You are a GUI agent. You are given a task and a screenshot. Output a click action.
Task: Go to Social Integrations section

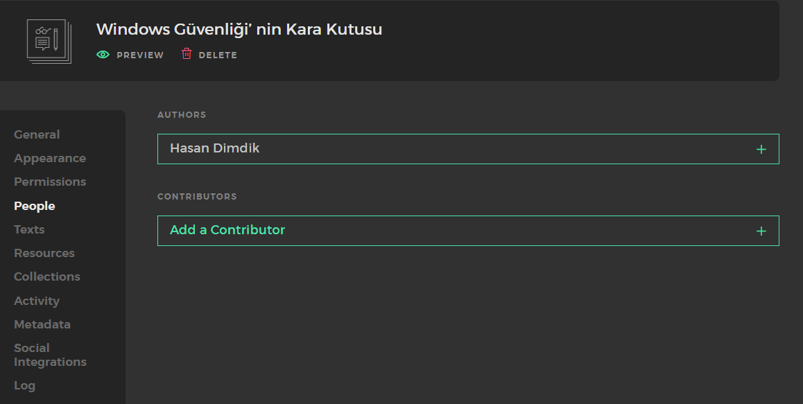[50, 355]
